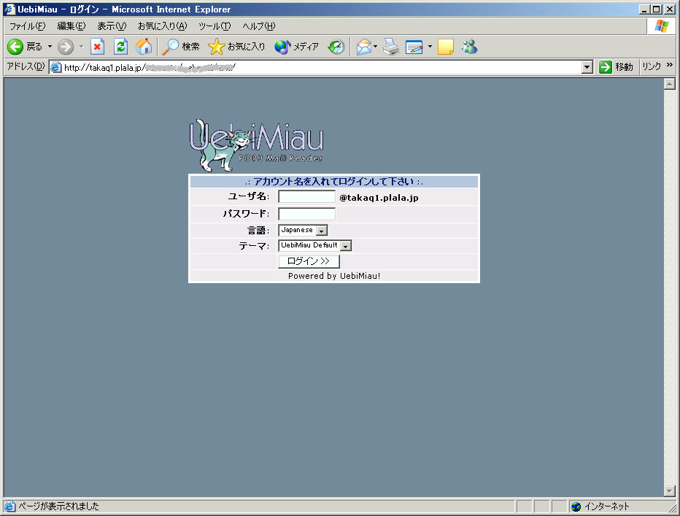This screenshot has width=680, height=516.
Task: Open the Mail envelope icon
Action: point(364,47)
